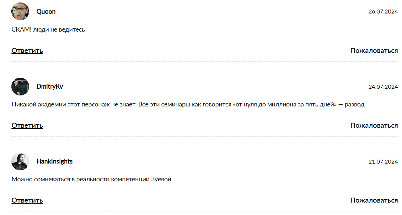This screenshot has width=402, height=215.
Task: Click the date 21.07.2024 on HankInsights' comment
Action: [x=383, y=161]
